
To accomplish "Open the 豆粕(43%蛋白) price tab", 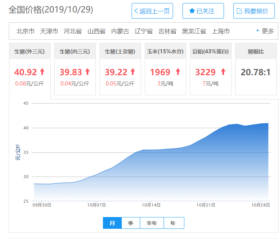I will [x=210, y=51].
